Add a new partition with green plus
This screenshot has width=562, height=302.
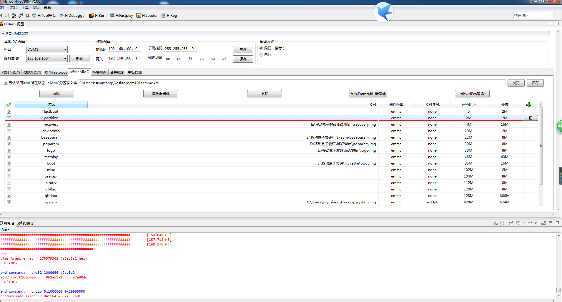pyautogui.click(x=529, y=105)
